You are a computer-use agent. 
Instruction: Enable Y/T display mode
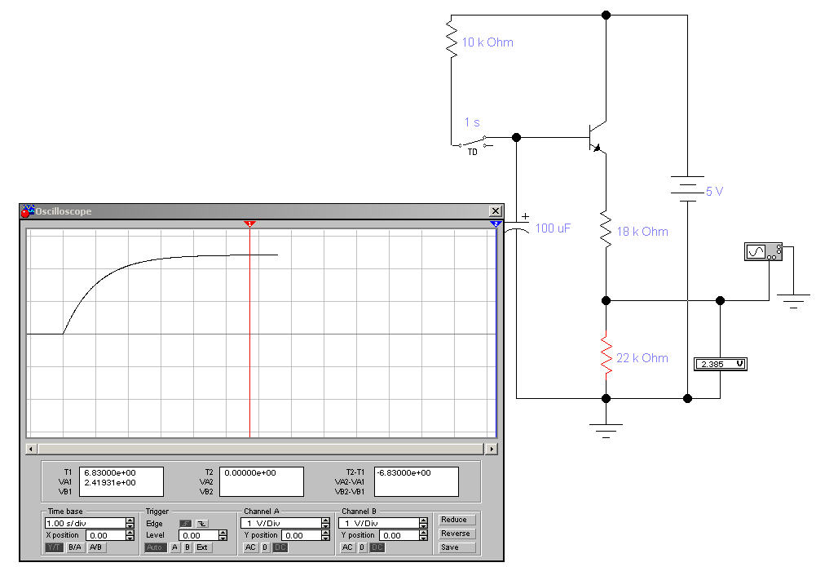(x=54, y=547)
